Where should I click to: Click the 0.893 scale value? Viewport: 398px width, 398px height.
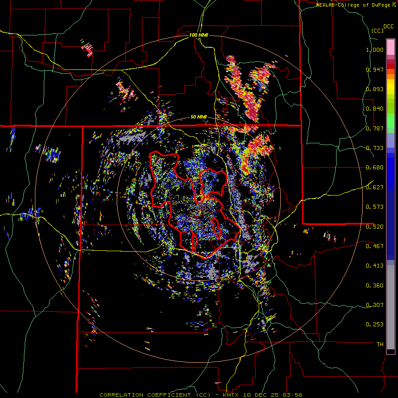tap(375, 89)
